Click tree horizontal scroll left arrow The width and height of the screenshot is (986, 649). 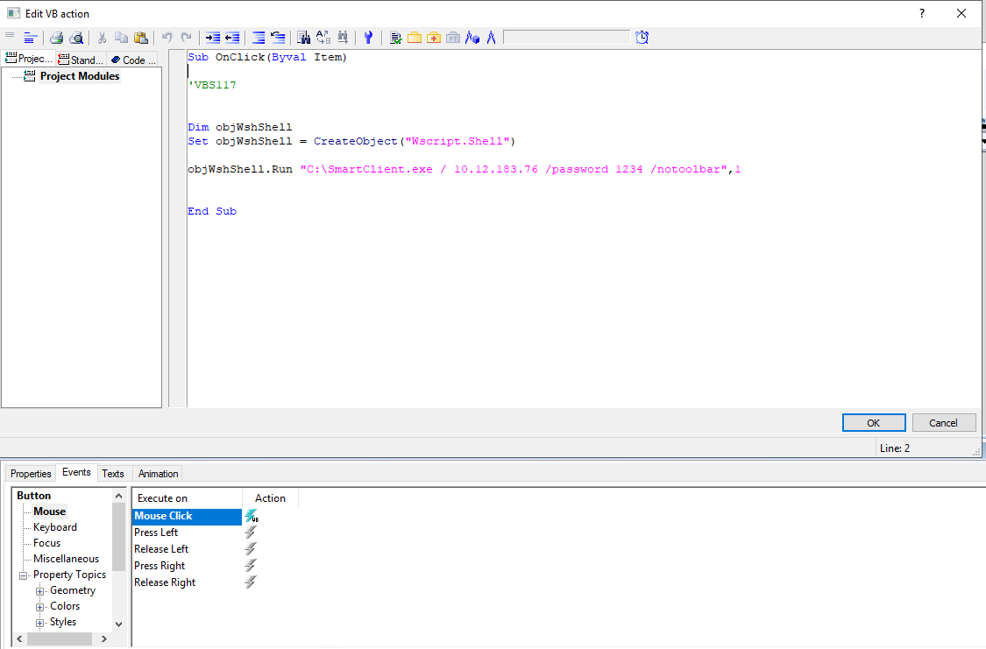pyautogui.click(x=19, y=639)
